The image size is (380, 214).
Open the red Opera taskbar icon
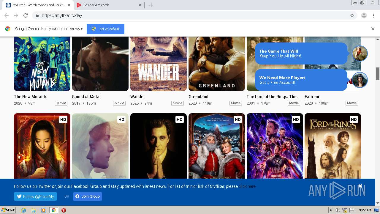pyautogui.click(x=64, y=210)
